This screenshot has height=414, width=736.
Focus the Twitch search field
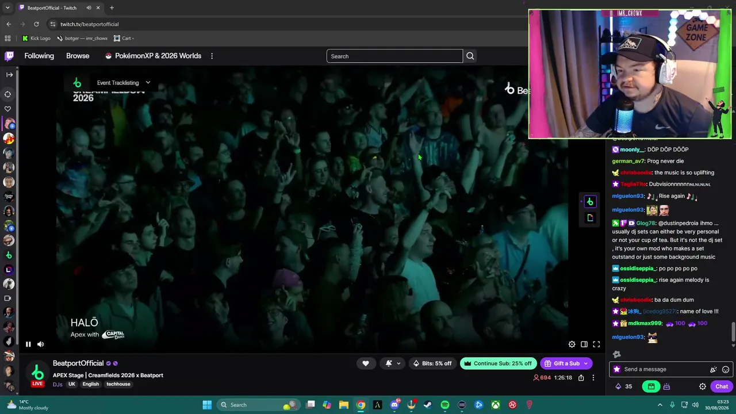[x=394, y=56]
